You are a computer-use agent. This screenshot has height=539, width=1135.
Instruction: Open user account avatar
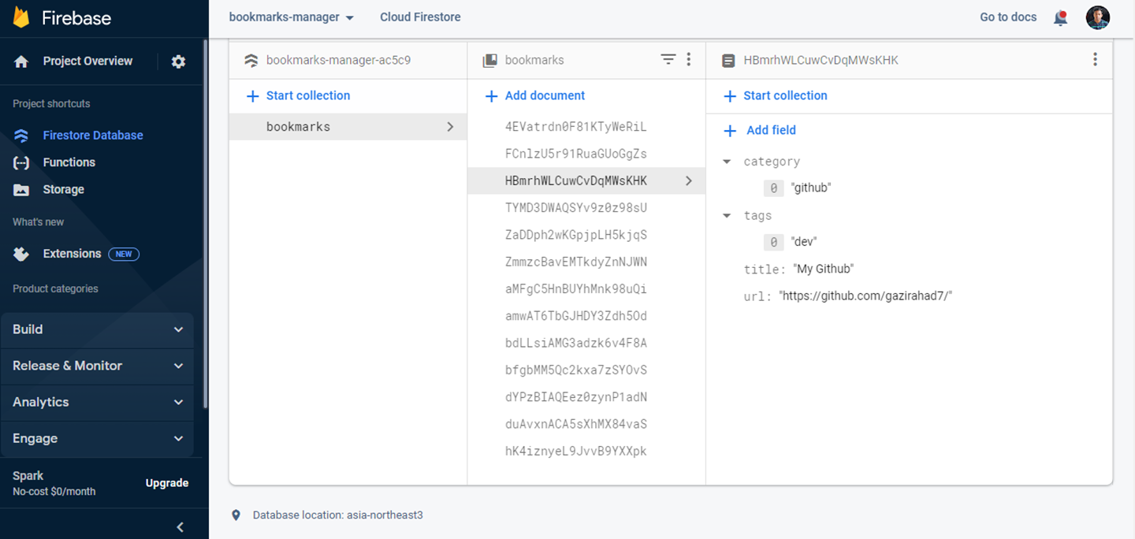pos(1097,17)
